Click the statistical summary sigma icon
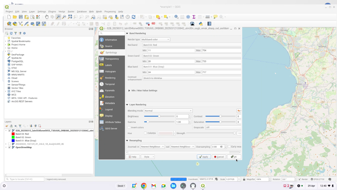Viewport: 337px width, 190px height. coord(194,17)
